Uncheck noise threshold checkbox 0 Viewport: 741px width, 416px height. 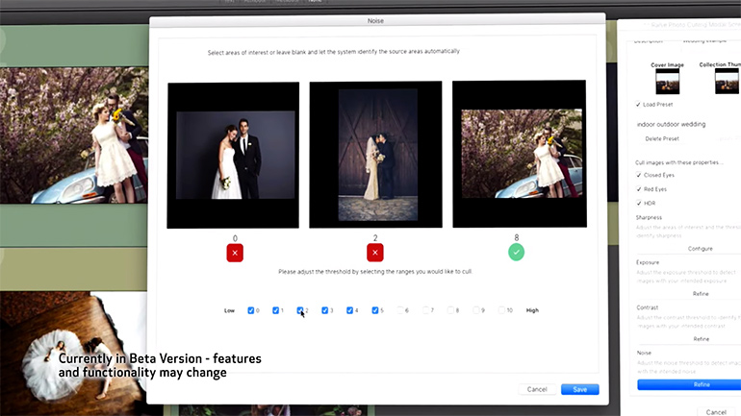pyautogui.click(x=251, y=310)
